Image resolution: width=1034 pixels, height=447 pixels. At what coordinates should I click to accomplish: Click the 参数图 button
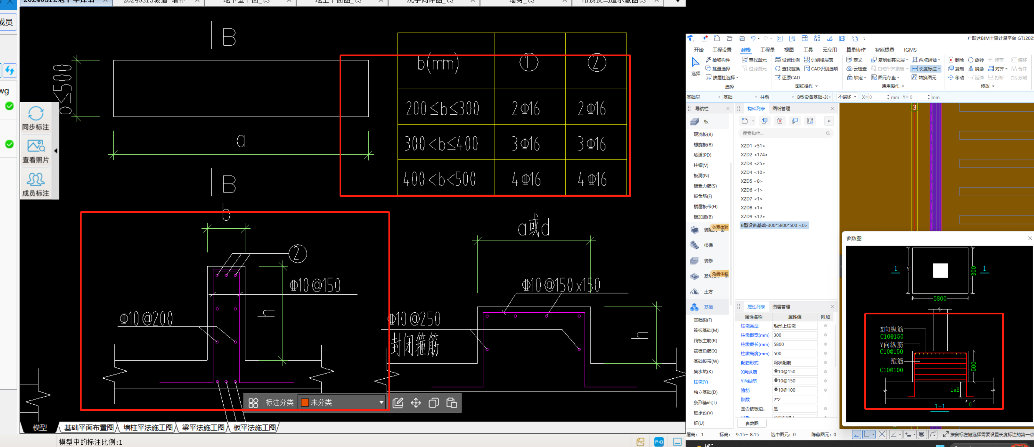point(751,423)
